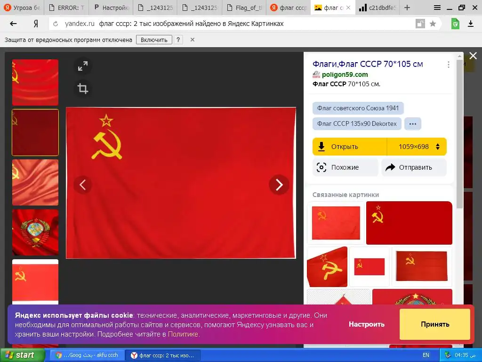The image size is (482, 362).
Task: Click the yellow Открыть button
Action: pyautogui.click(x=350, y=147)
